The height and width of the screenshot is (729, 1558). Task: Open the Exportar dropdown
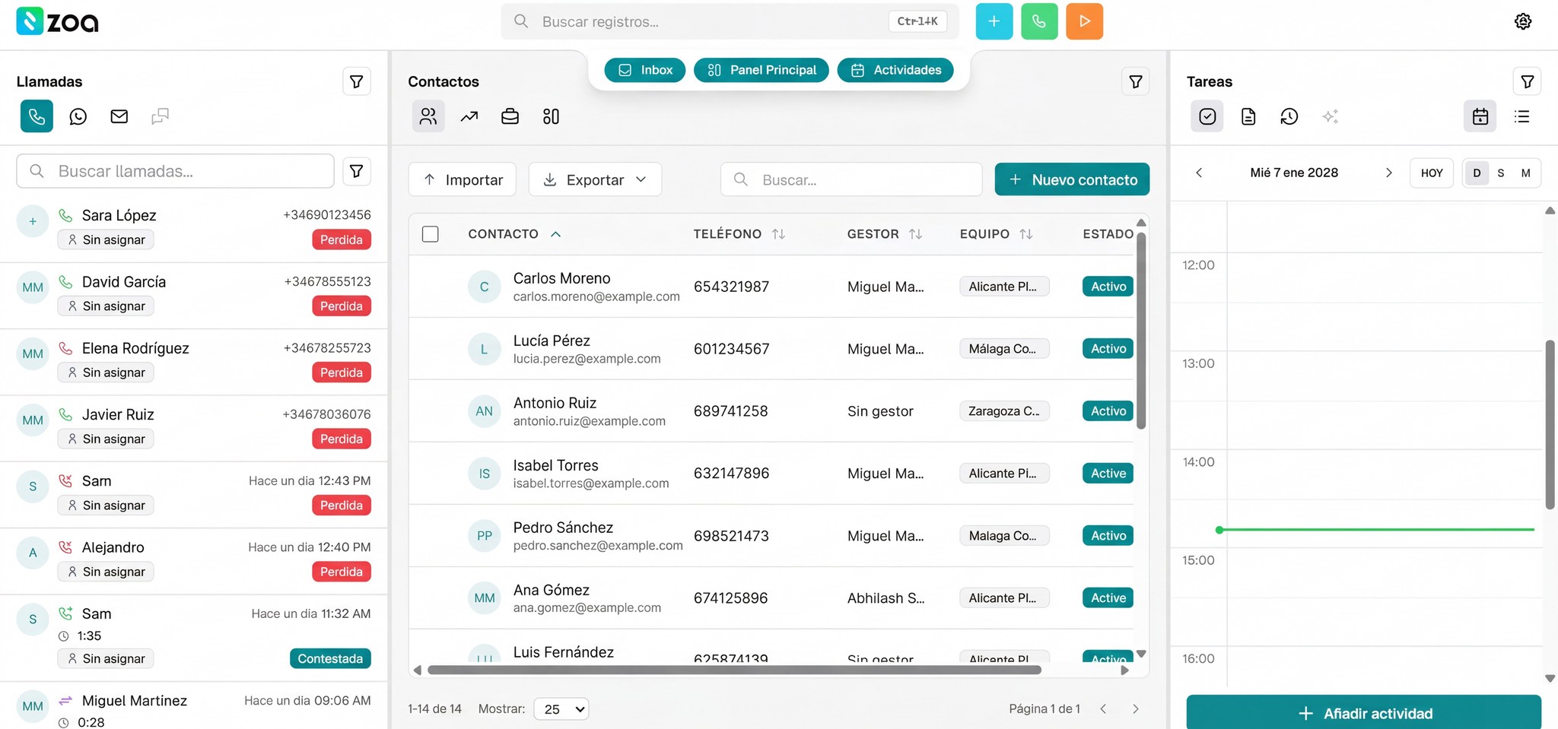click(595, 179)
